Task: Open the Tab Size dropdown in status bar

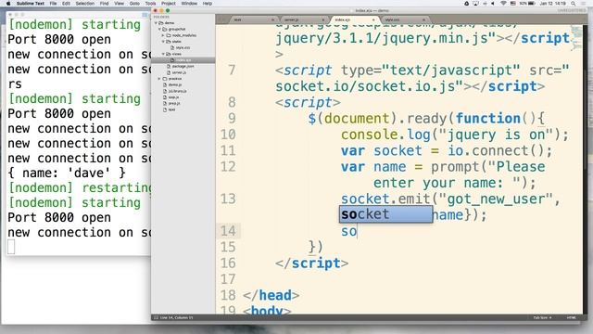Action: pyautogui.click(x=542, y=317)
